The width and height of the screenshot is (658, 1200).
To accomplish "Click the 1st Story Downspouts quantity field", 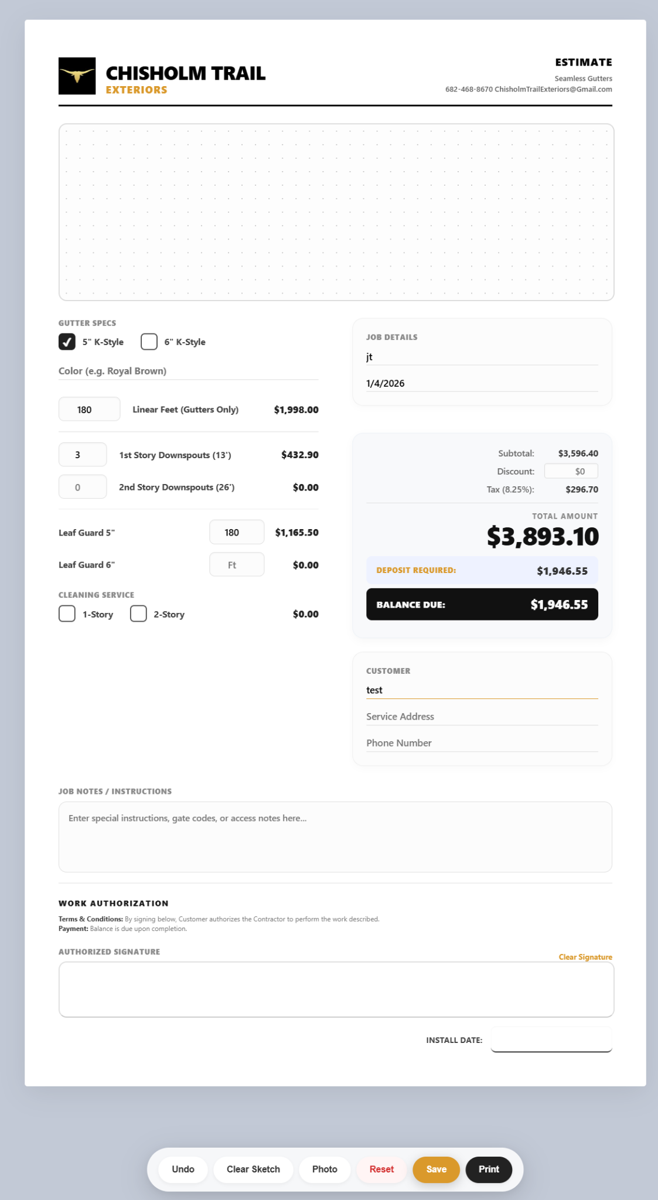I will [x=83, y=454].
